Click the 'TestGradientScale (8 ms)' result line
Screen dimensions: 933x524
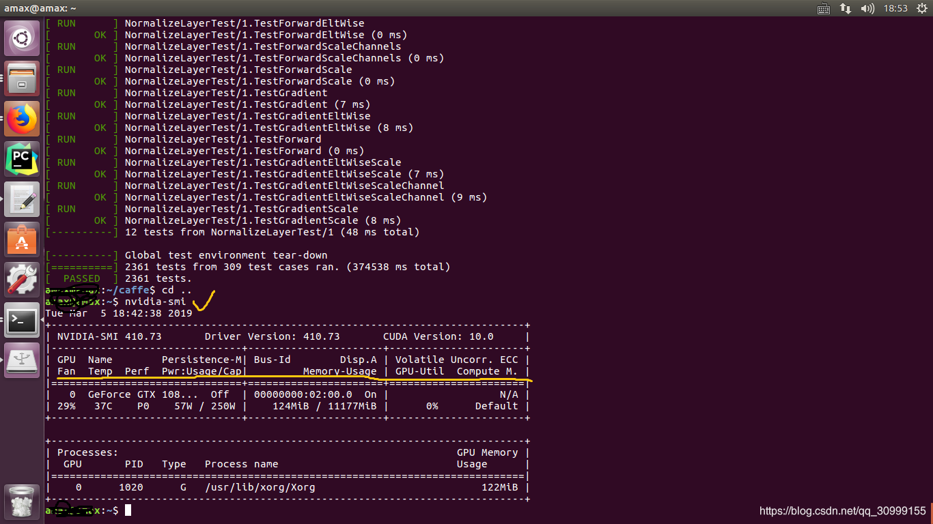[263, 220]
